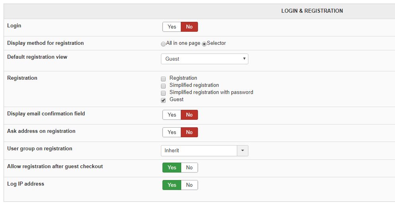Screen dimensions: 395x207
Task: Tick Simplified registration with password checkbox
Action: click(163, 93)
